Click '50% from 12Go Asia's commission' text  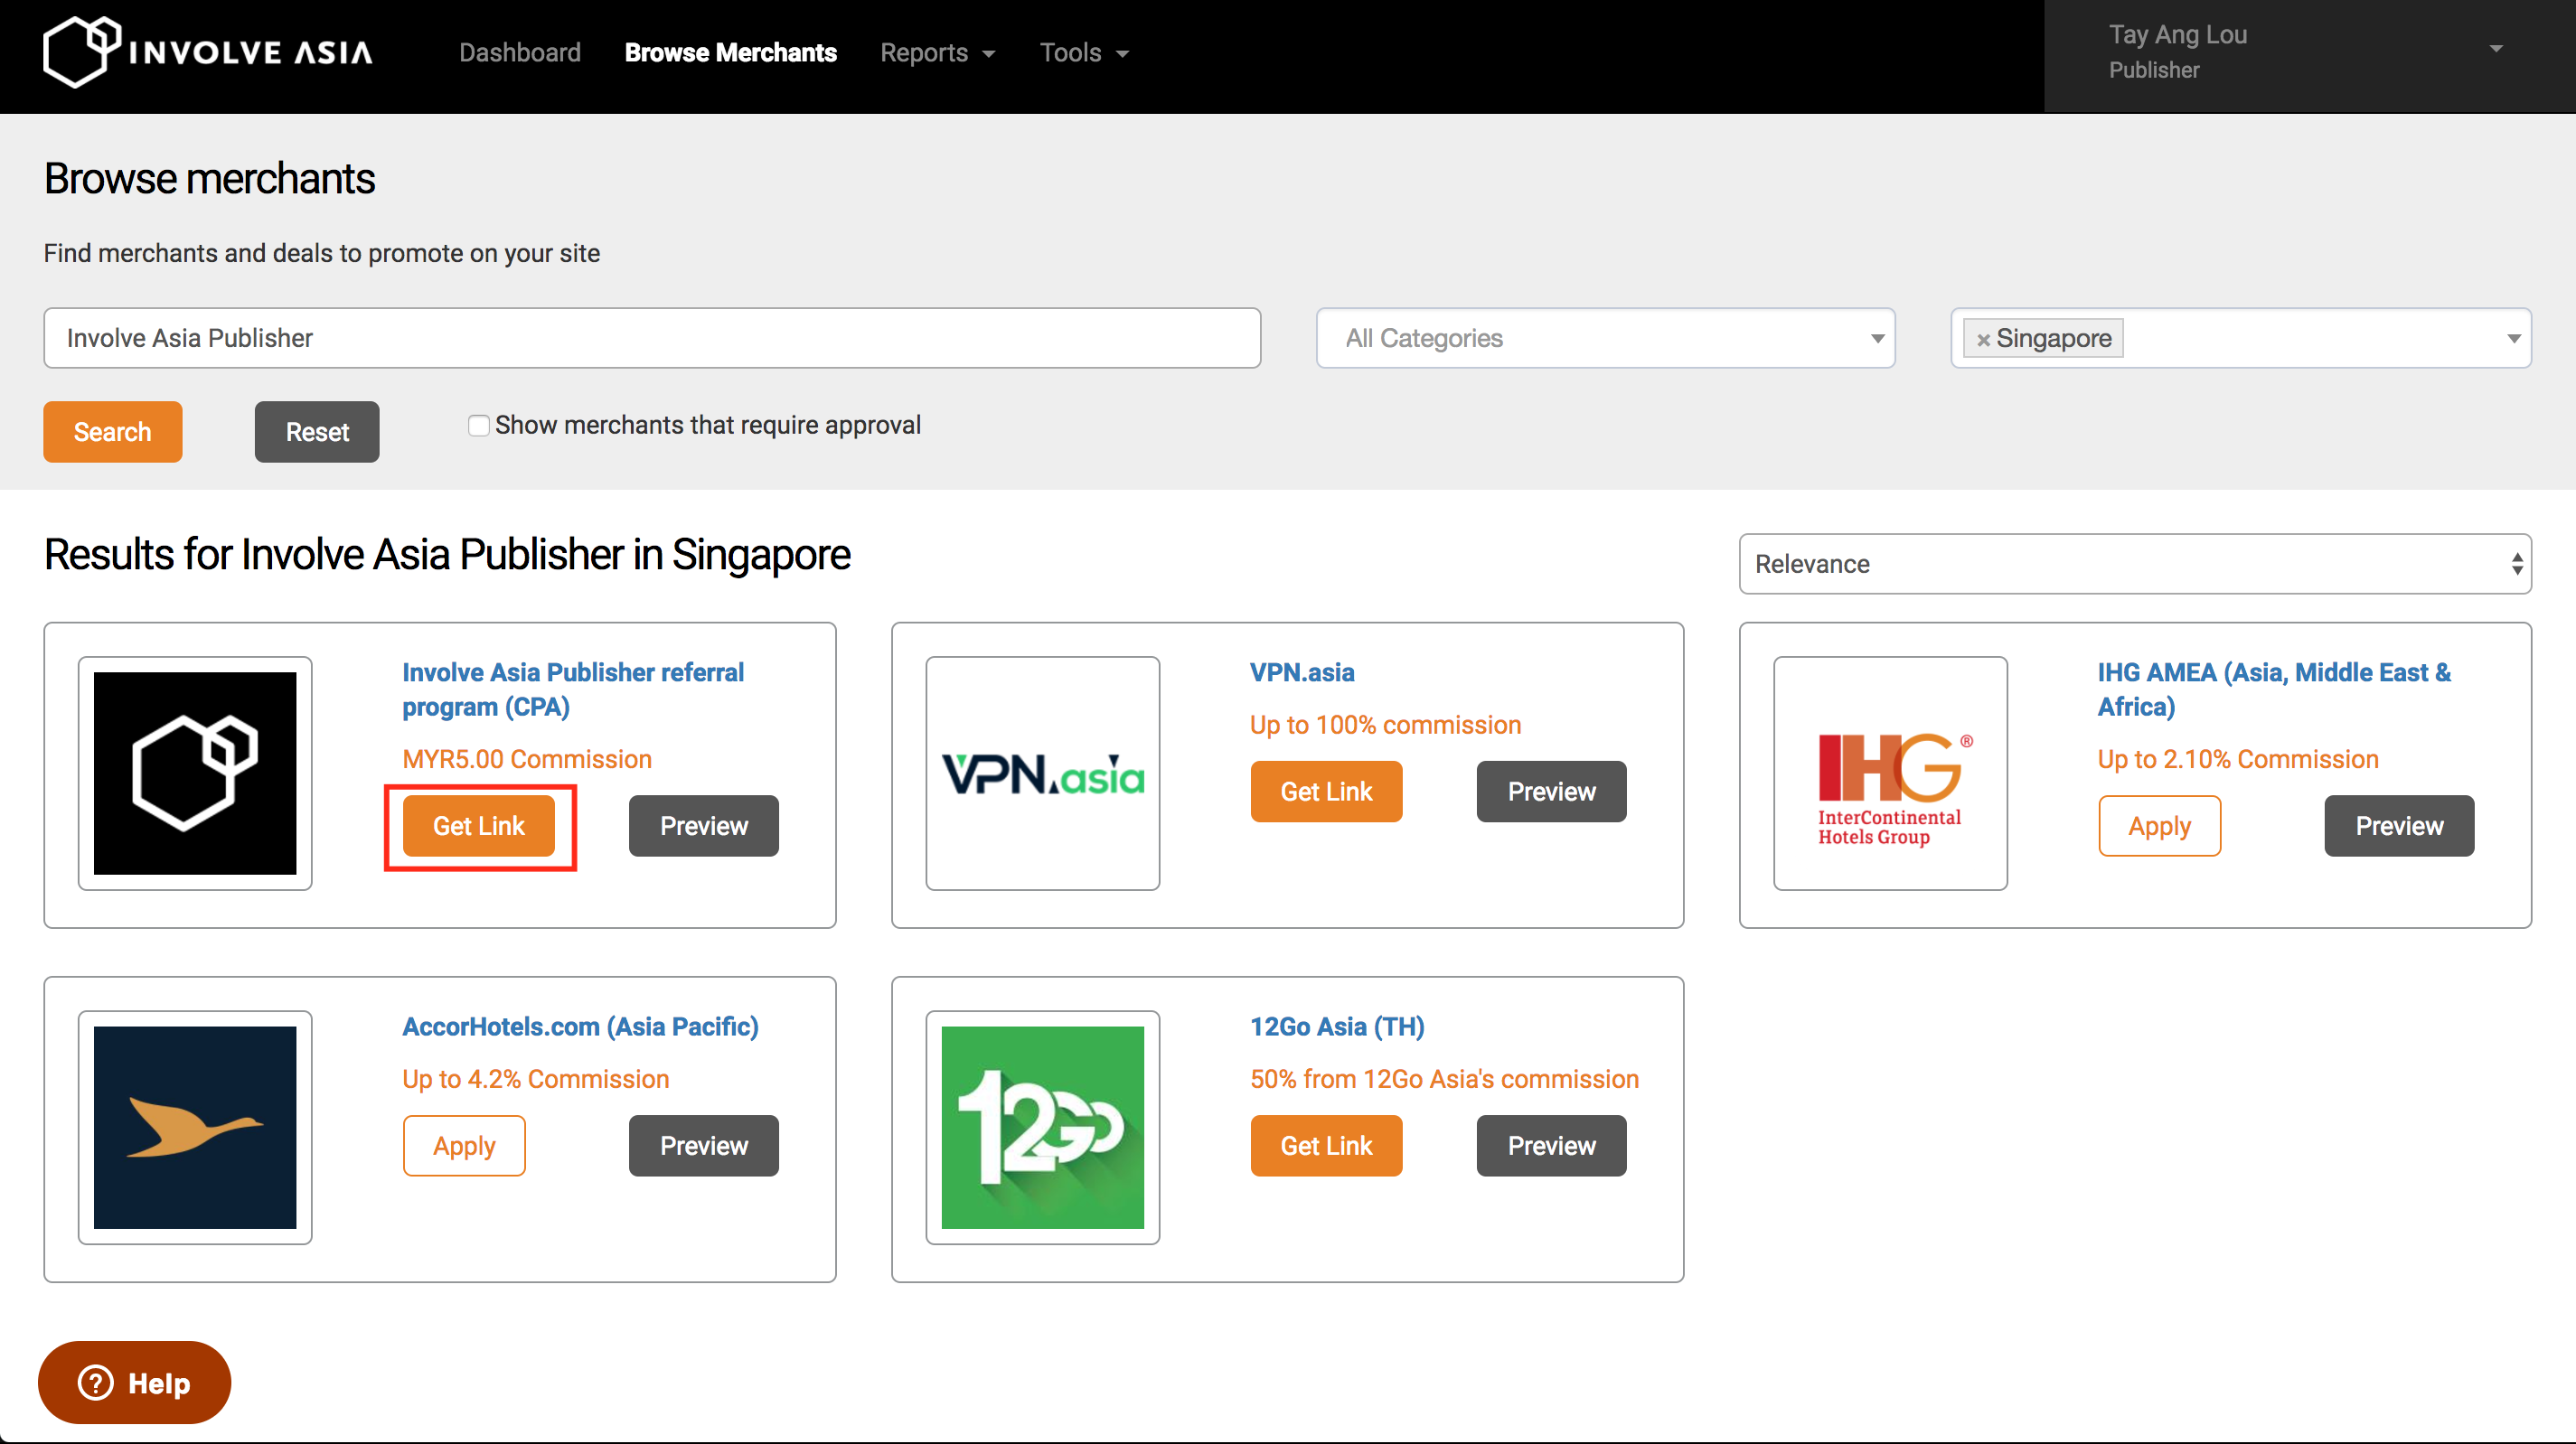coord(1444,1079)
